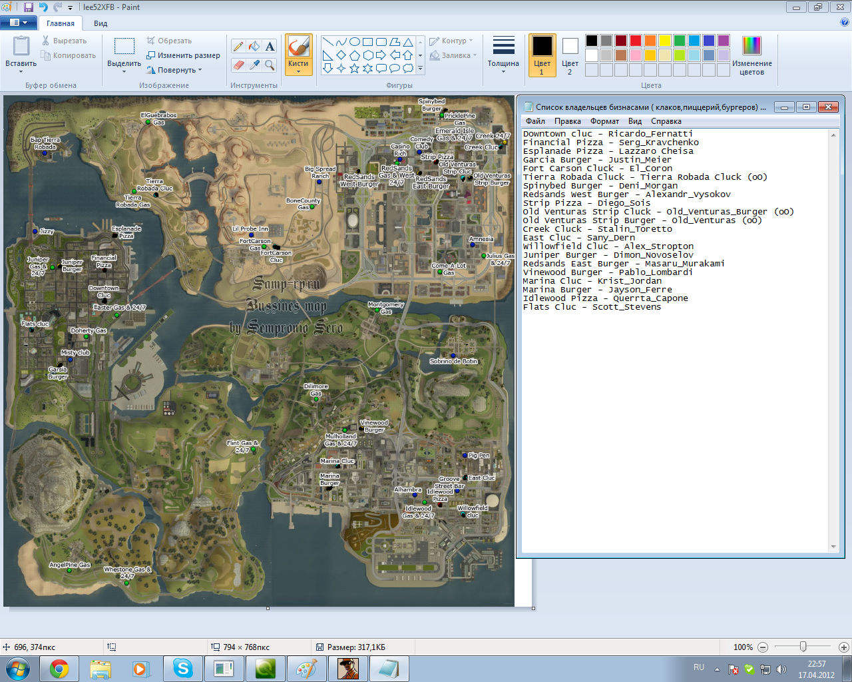852x682 pixels.
Task: Pick the red color swatch in palette
Action: point(636,41)
